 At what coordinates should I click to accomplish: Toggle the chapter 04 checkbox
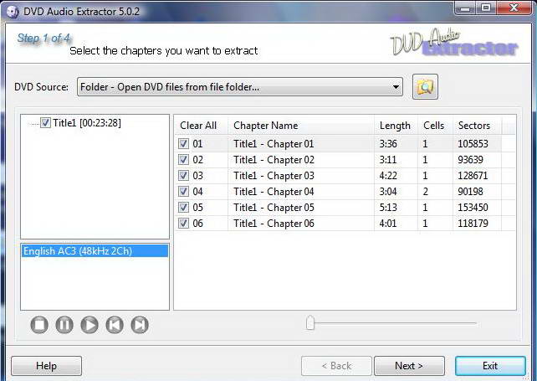click(x=183, y=191)
